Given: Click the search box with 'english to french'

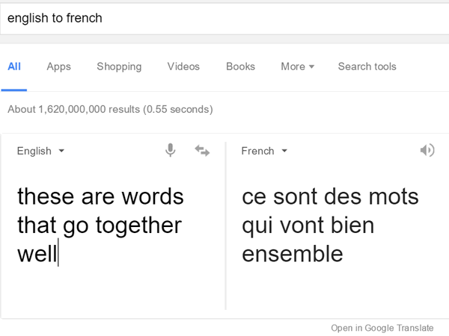Looking at the screenshot, I should [x=224, y=18].
